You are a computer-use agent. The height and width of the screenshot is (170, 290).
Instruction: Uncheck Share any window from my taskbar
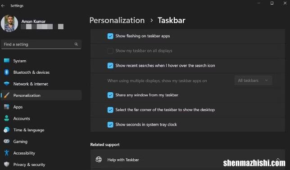(x=110, y=95)
